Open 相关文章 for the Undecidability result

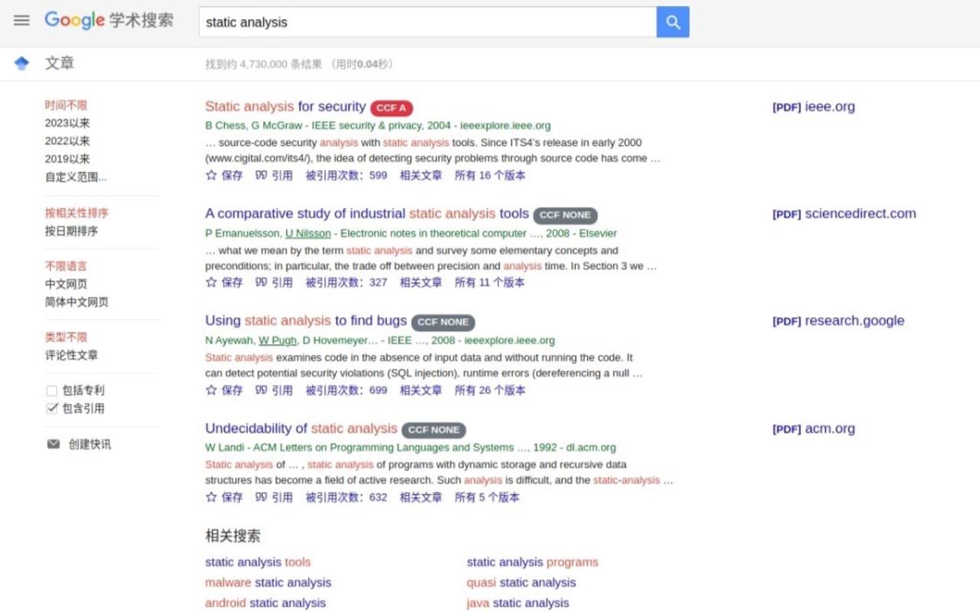pos(421,497)
